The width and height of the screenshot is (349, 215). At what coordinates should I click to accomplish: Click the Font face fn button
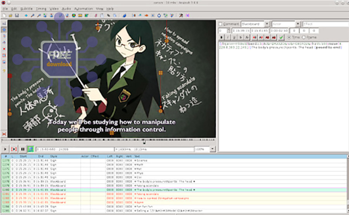(247, 37)
